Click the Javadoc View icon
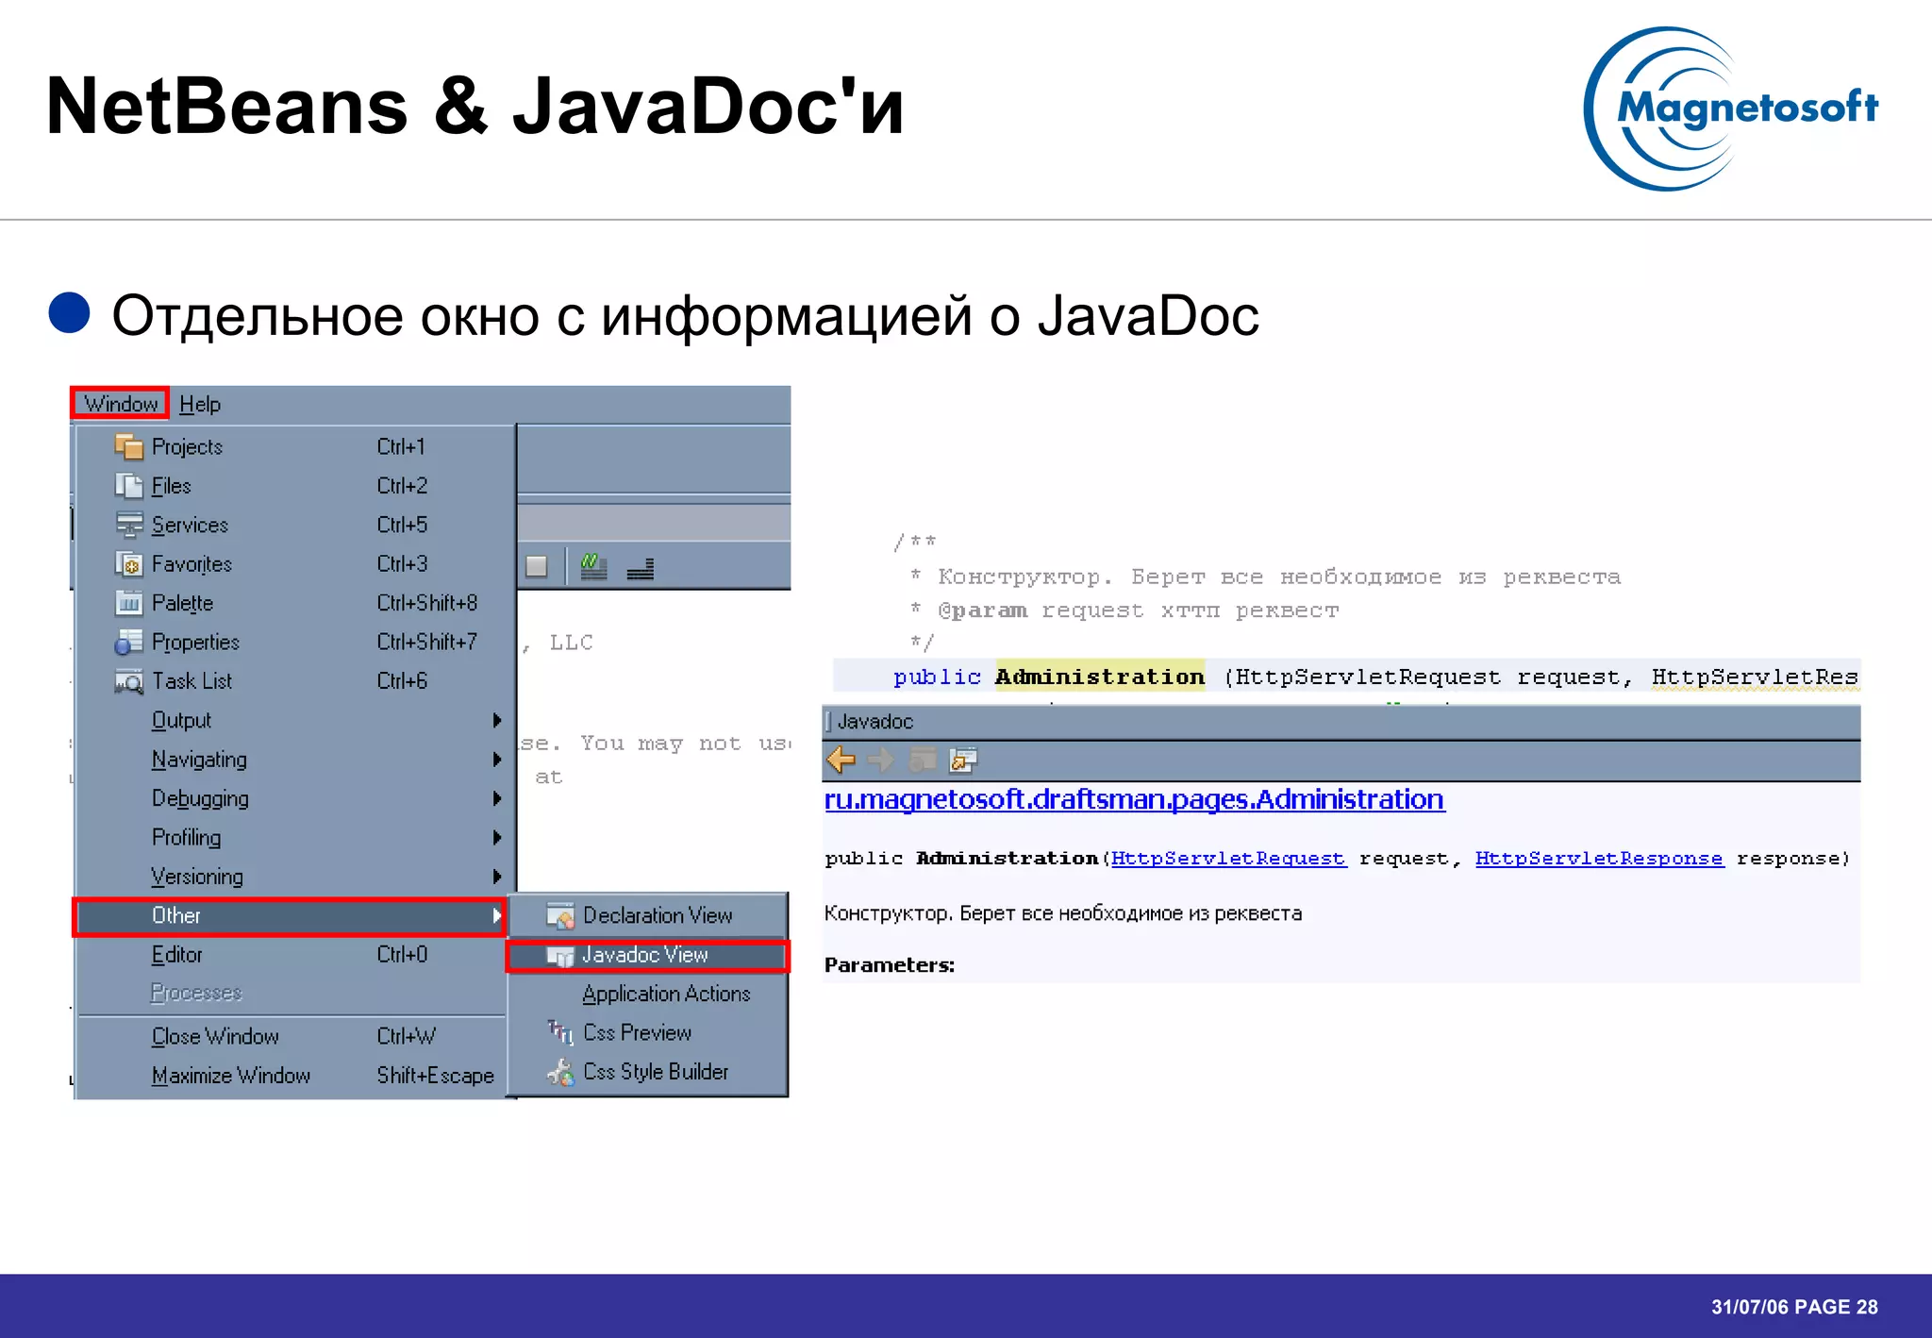The height and width of the screenshot is (1338, 1932). (x=560, y=956)
